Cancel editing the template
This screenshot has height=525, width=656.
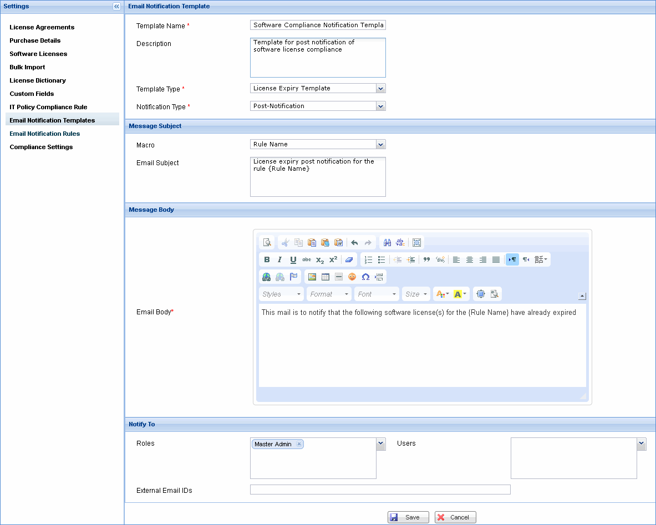coord(455,517)
